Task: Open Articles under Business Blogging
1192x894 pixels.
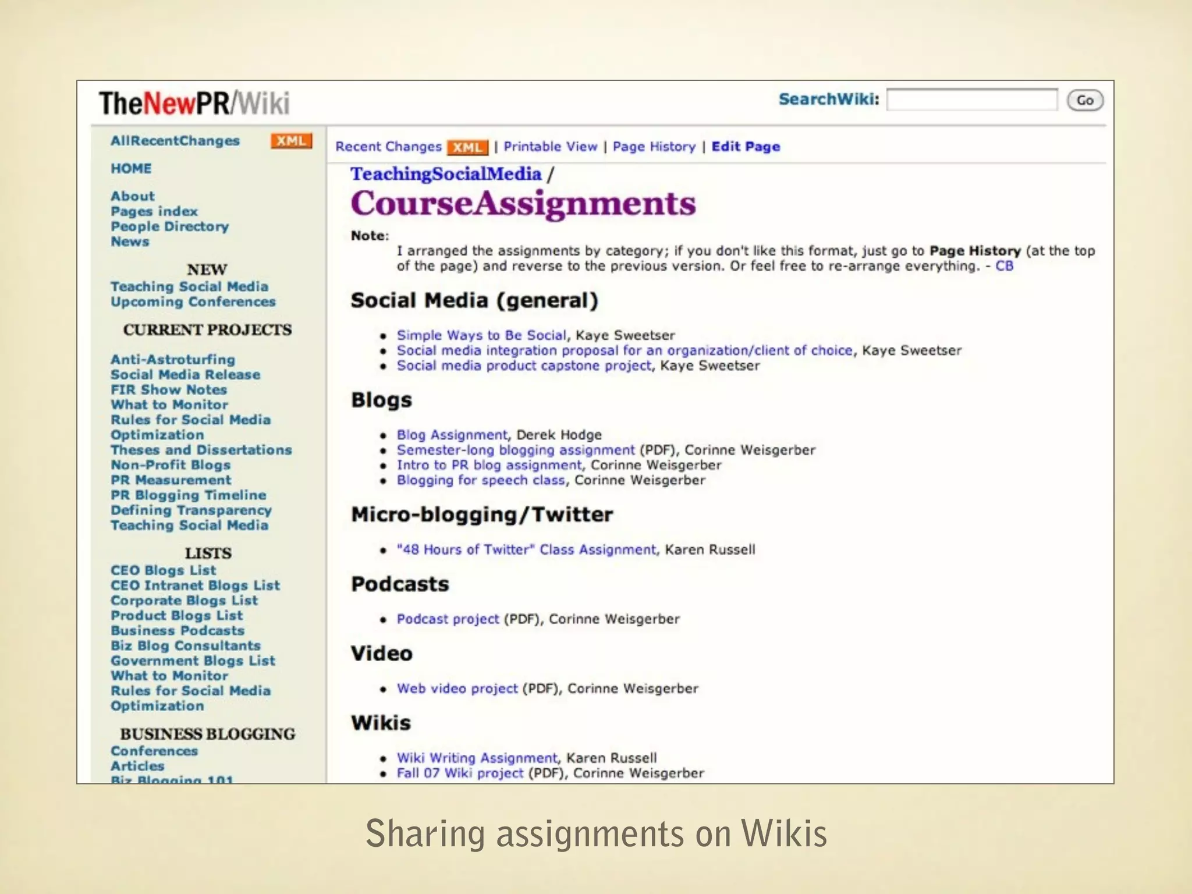Action: coord(137,767)
